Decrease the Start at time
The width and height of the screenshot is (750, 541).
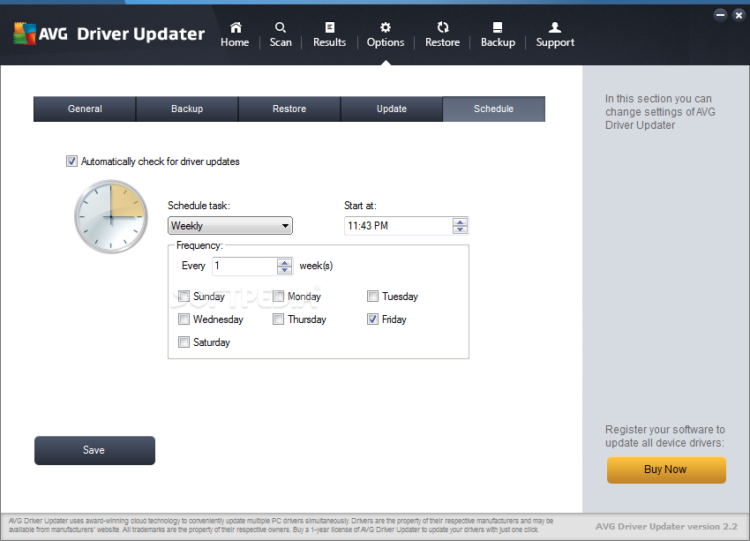point(460,229)
